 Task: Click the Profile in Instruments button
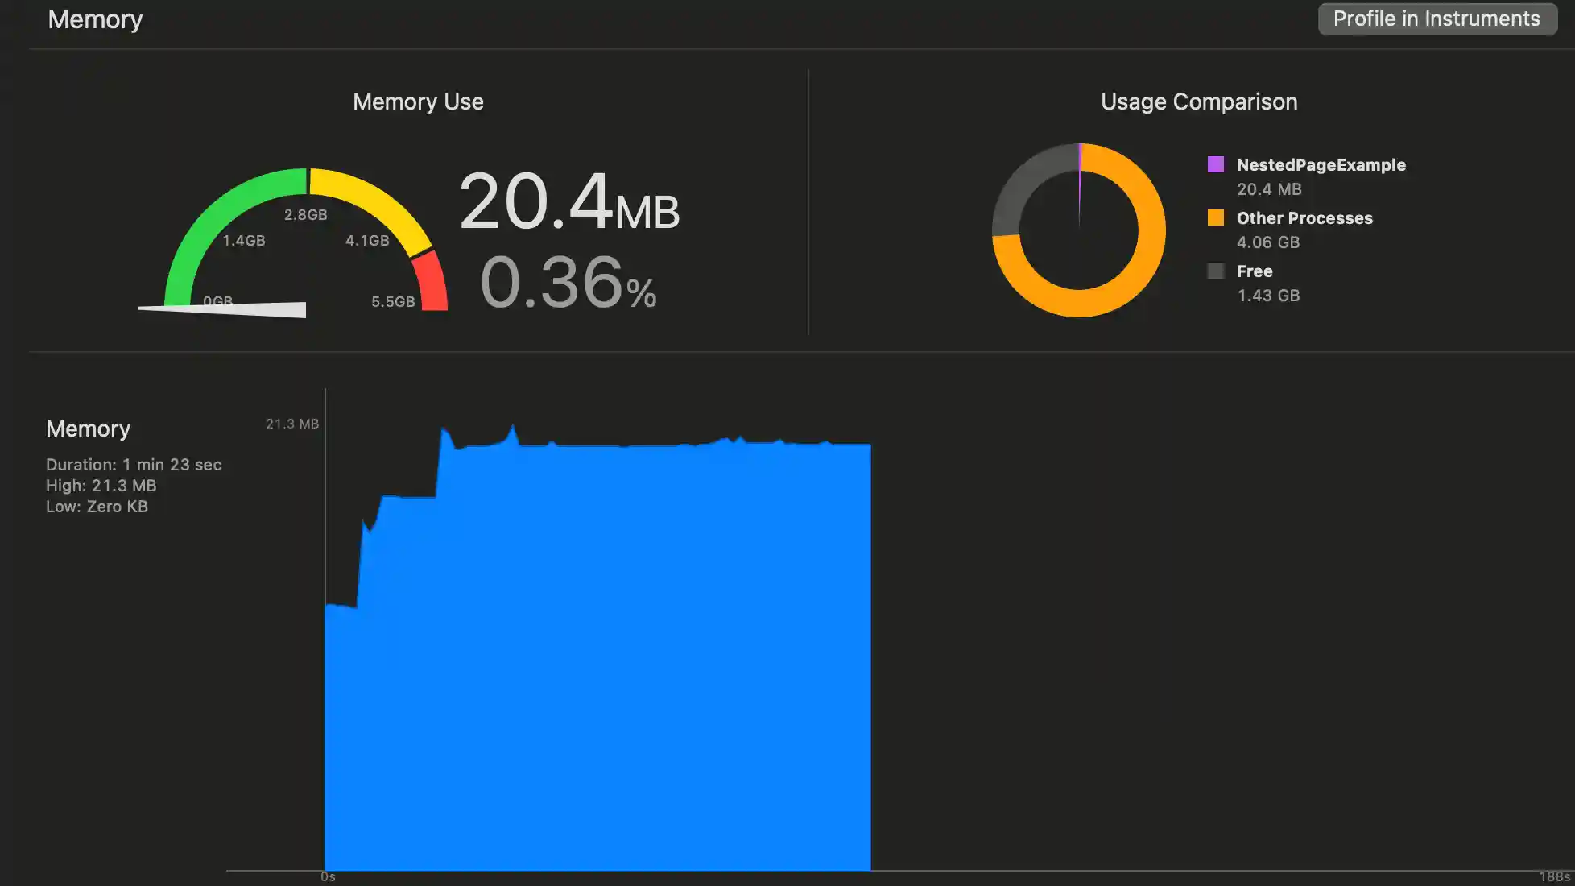(1437, 19)
